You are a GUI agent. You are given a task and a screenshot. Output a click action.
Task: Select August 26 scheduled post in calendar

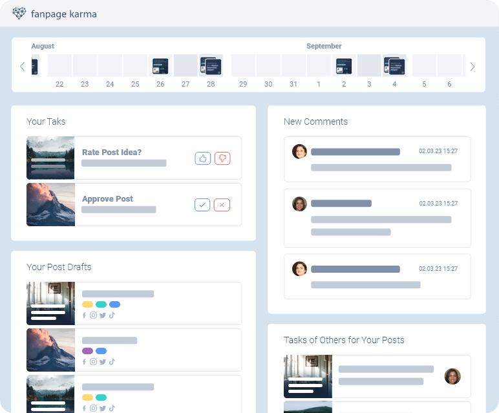(x=160, y=66)
